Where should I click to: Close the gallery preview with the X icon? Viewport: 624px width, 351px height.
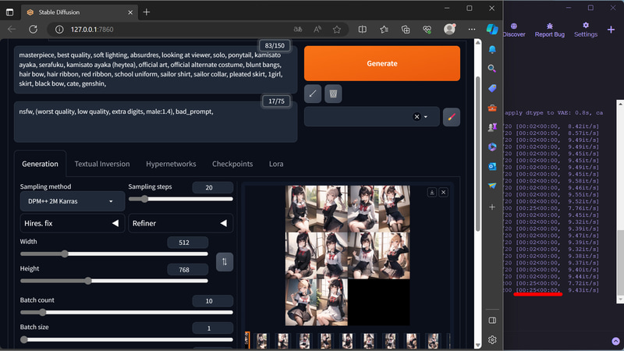pos(443,192)
